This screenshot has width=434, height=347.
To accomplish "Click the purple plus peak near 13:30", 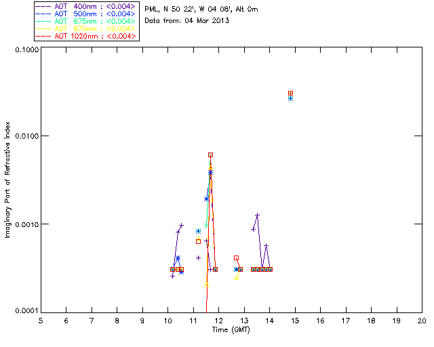I will tap(257, 216).
